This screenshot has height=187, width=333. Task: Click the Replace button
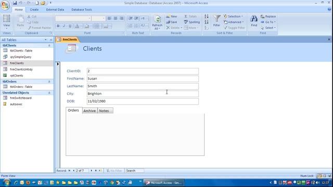[268, 16]
